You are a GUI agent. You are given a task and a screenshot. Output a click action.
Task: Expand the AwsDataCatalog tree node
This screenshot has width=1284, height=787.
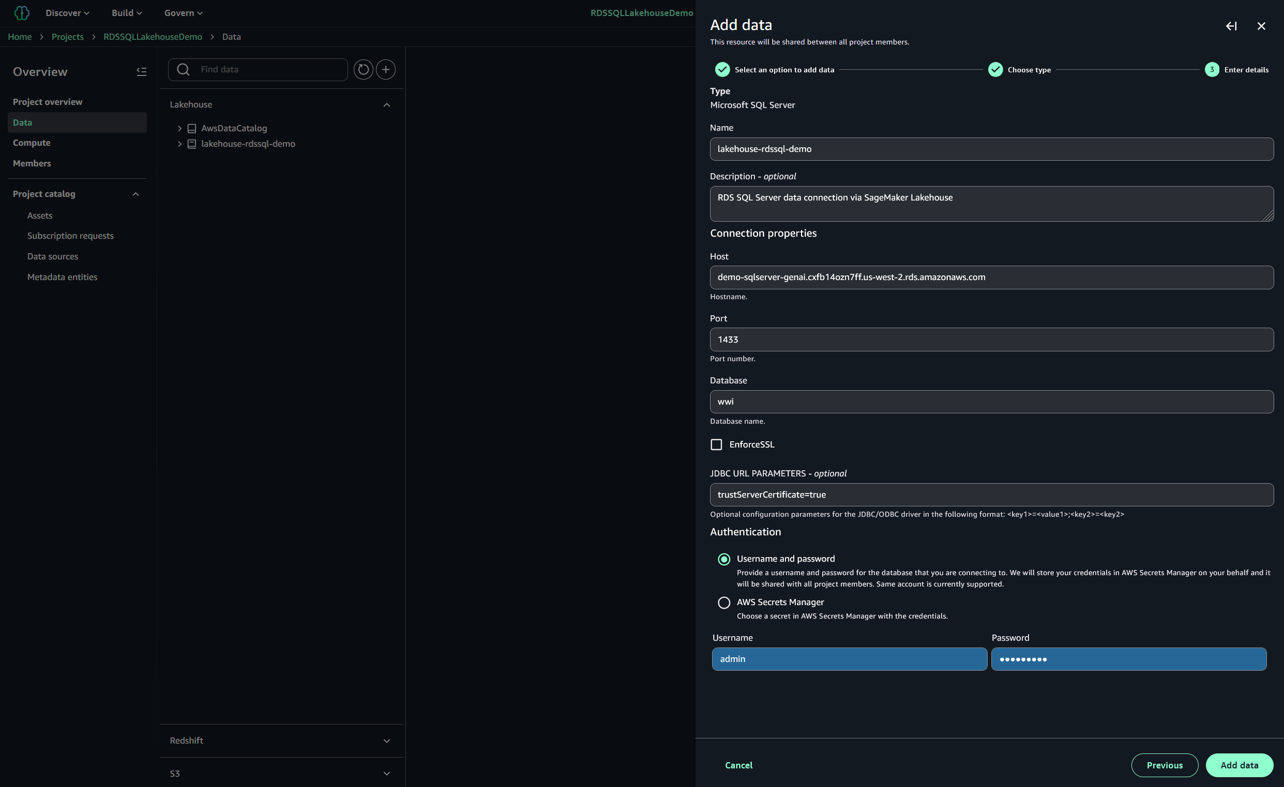[x=180, y=128]
